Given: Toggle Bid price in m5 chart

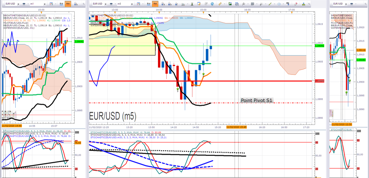Looking at the screenshot, I should pos(148,4).
